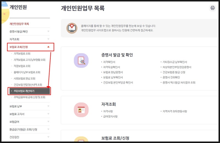Click 차상위본인부담경감증명서 link
Screen dimensions: 220x143
177,67
